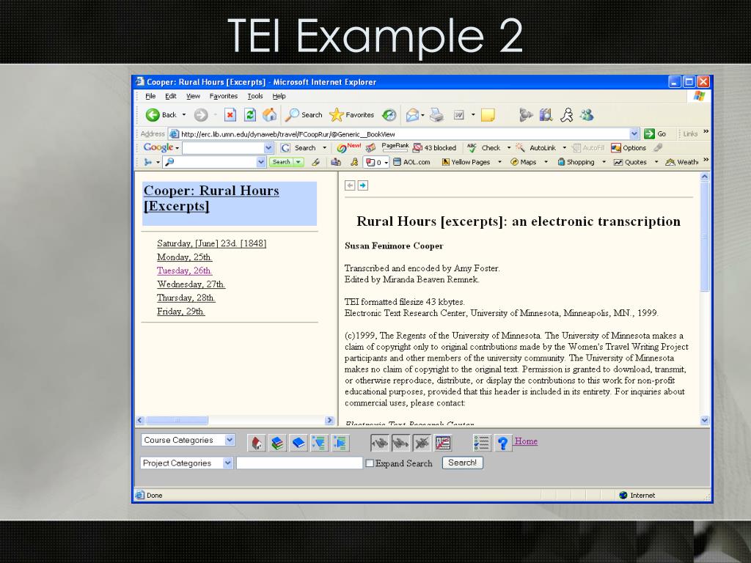Open the Help menu

coord(279,96)
